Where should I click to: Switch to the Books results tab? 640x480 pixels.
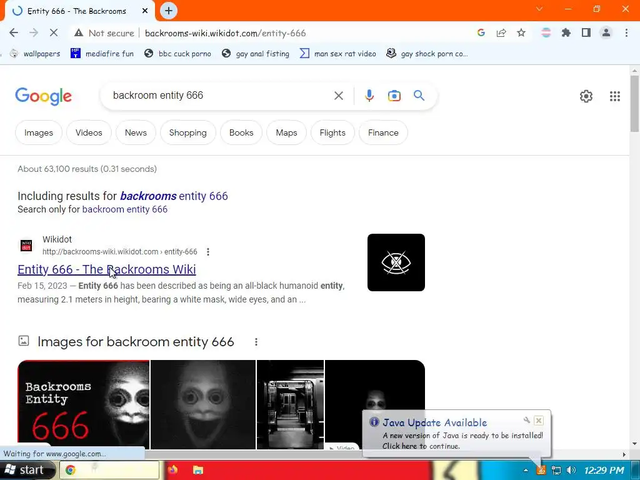point(241,132)
